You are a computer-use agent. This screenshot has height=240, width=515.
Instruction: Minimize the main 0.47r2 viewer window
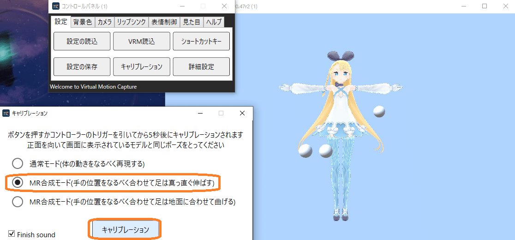pyautogui.click(x=463, y=6)
